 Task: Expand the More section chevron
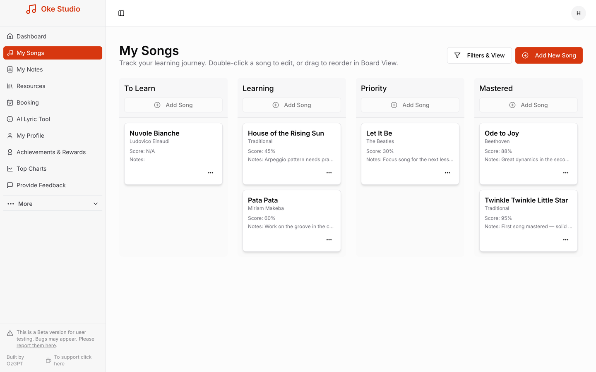pyautogui.click(x=96, y=204)
